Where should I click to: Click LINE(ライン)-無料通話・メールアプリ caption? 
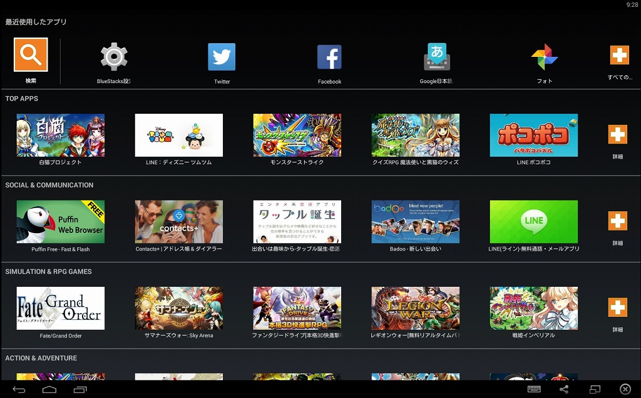click(x=533, y=249)
